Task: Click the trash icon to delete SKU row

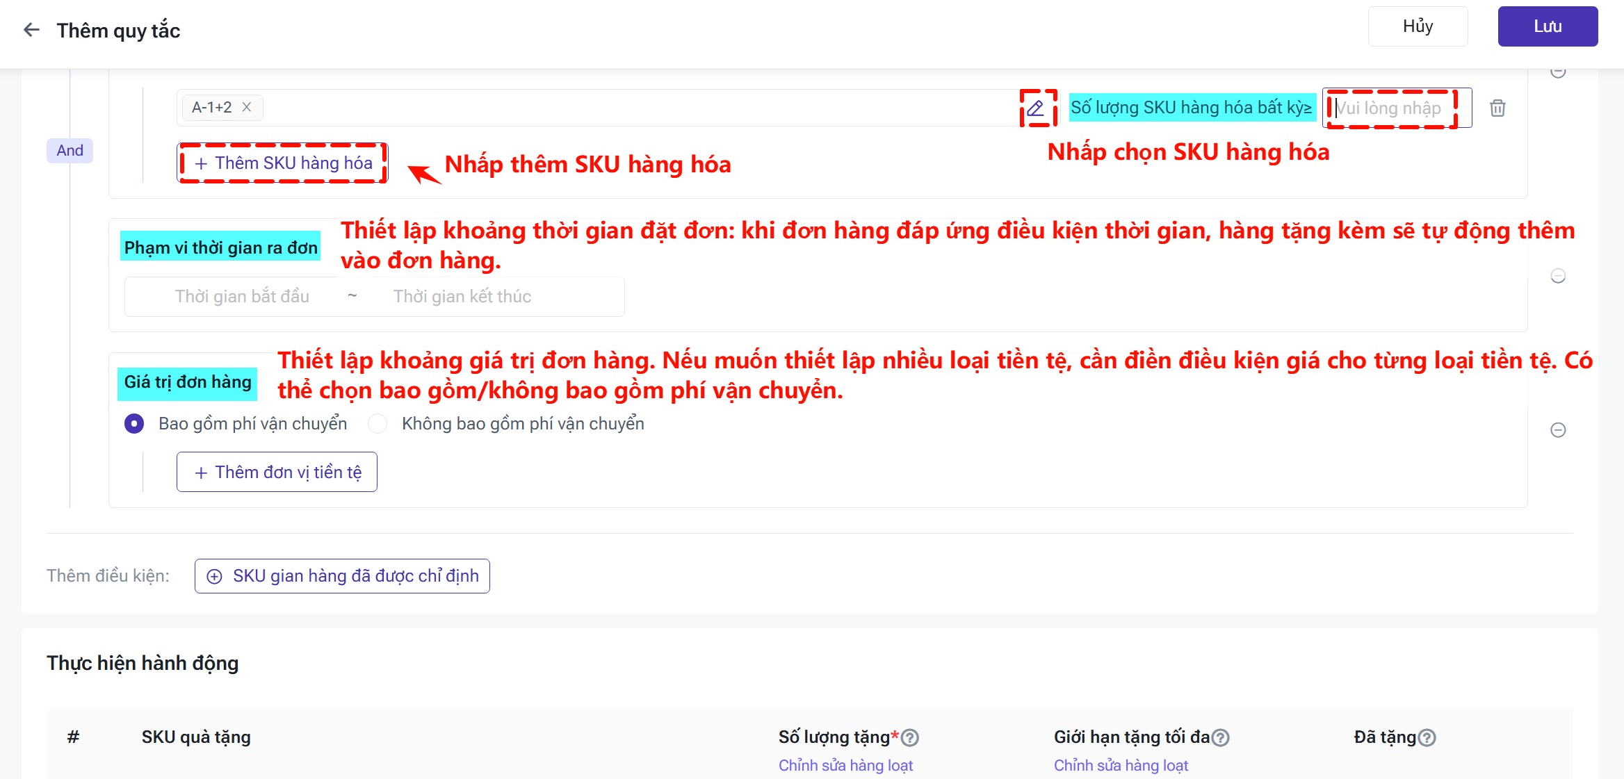Action: coord(1497,108)
